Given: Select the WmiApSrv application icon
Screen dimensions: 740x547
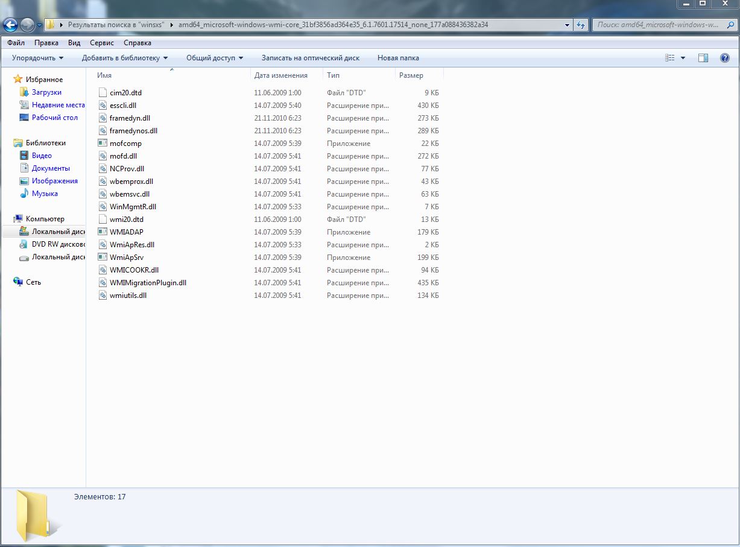Looking at the screenshot, I should click(103, 257).
